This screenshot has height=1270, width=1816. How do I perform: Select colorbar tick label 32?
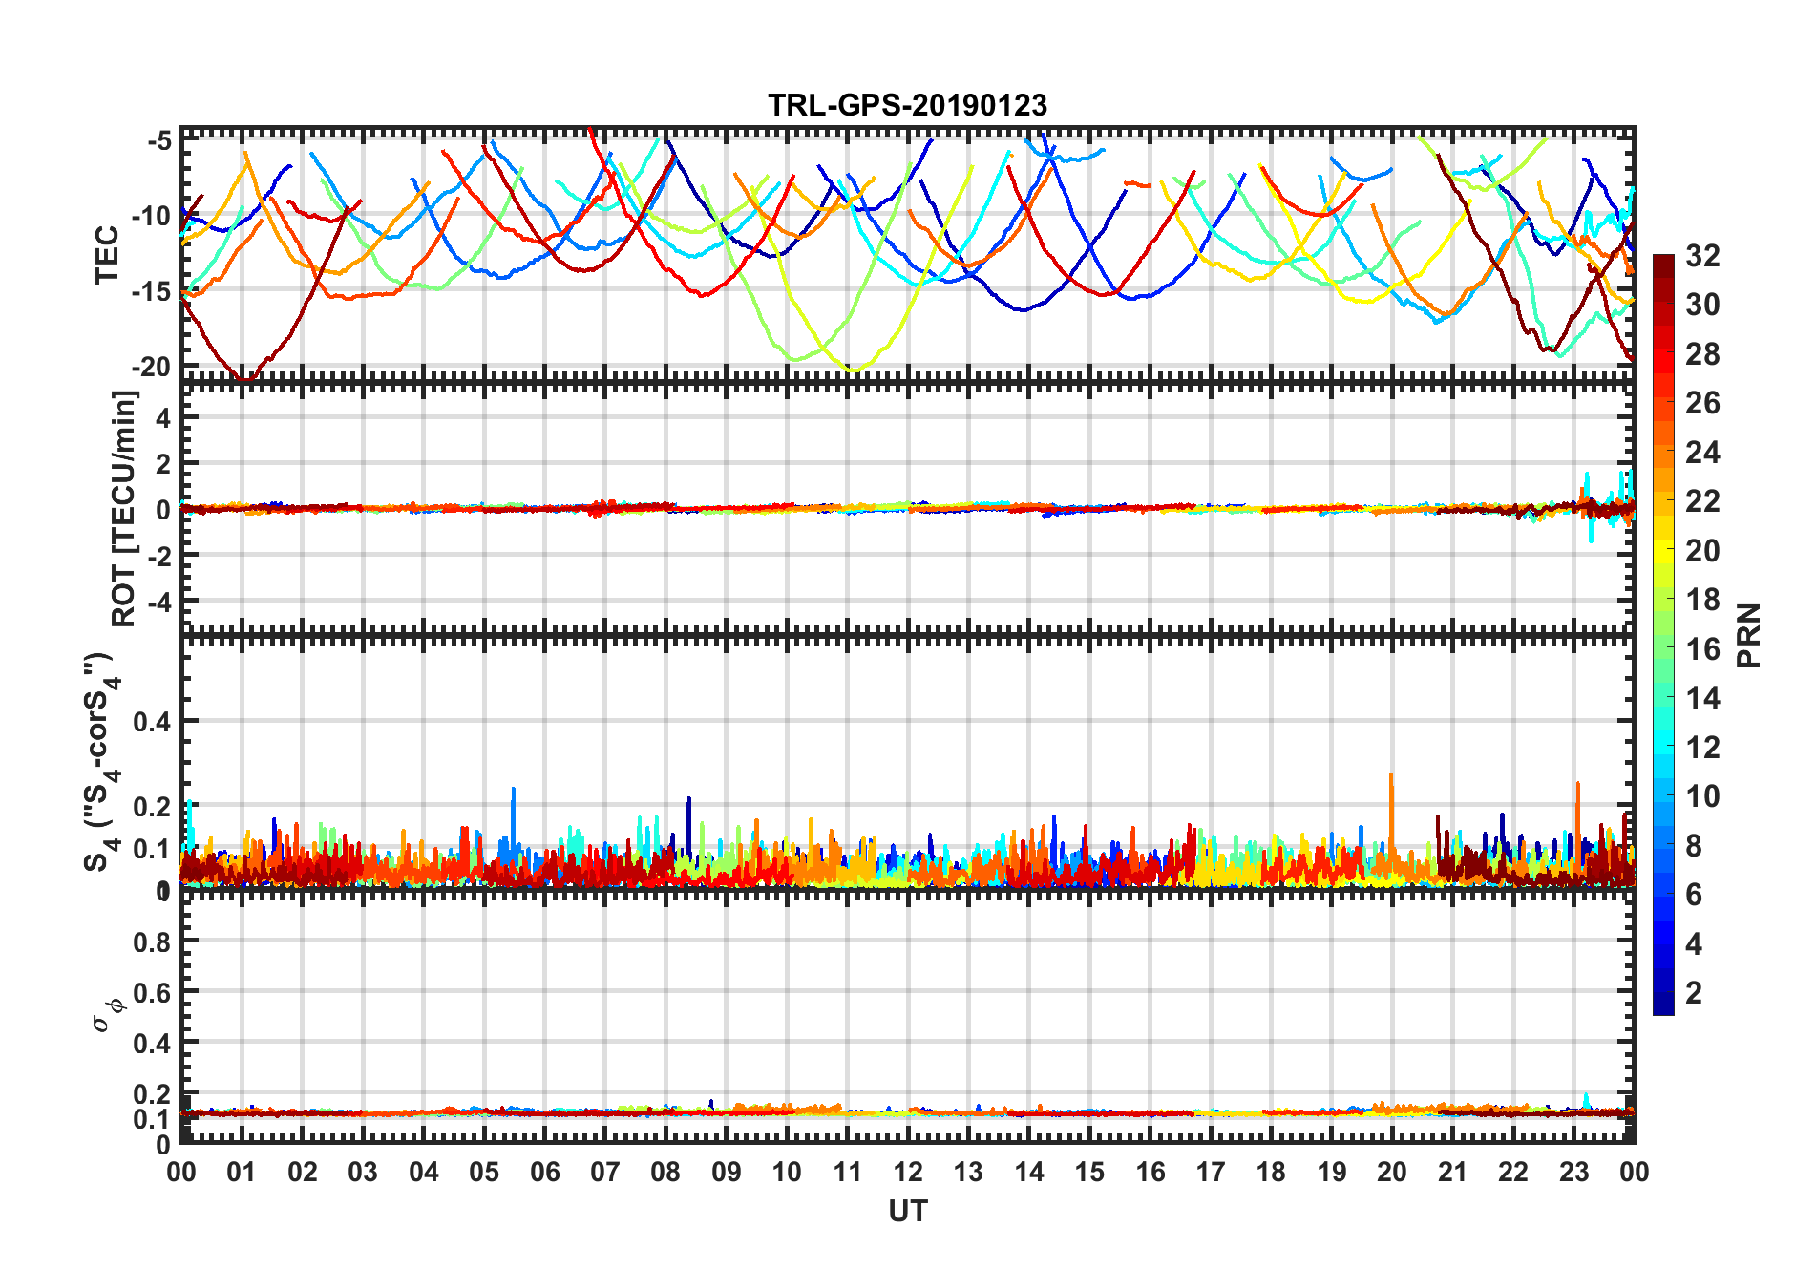pyautogui.click(x=1702, y=256)
